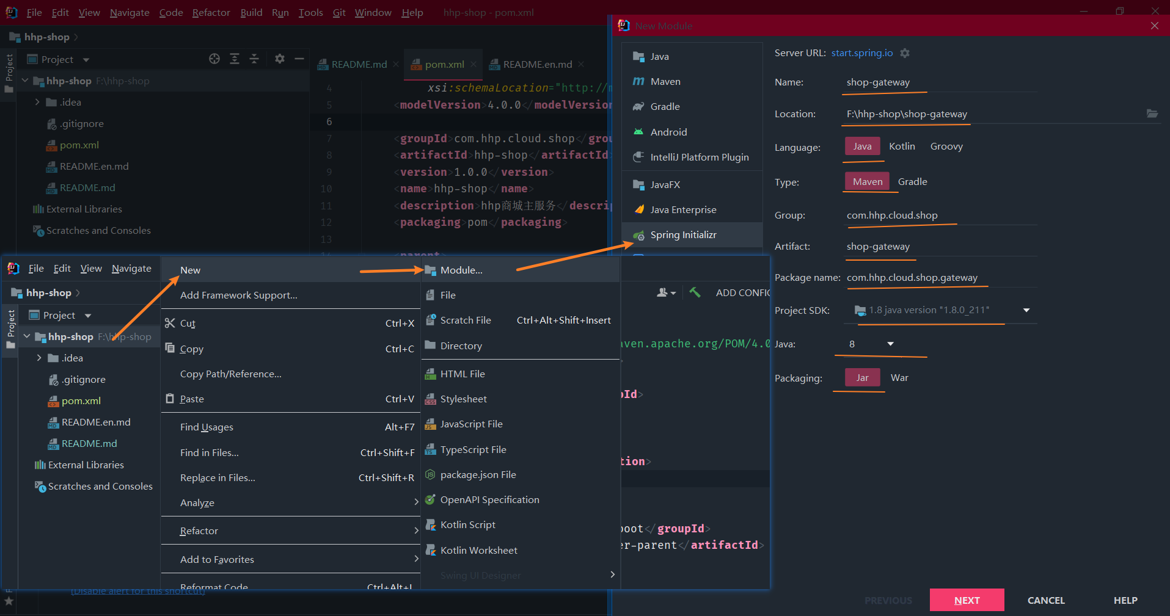Open the Build menu

251,12
